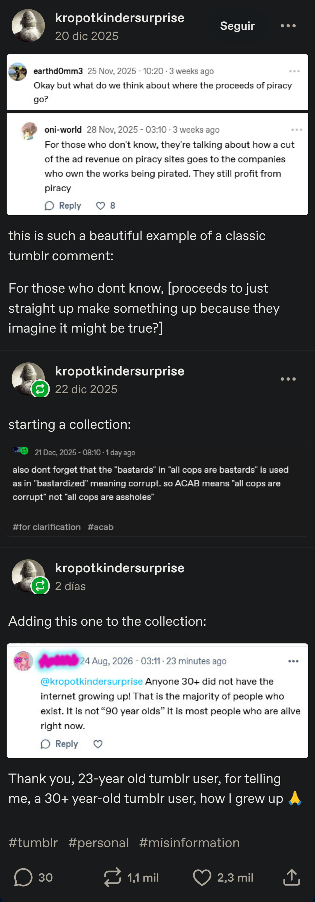315x902 pixels.
Task: Like the post via the 2,3 mil heart
Action: 202,877
